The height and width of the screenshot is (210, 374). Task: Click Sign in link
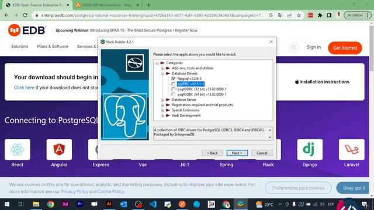[314, 47]
